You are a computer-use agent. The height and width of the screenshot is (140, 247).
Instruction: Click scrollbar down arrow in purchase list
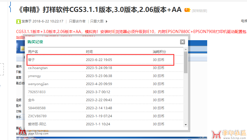[x=186, y=125]
